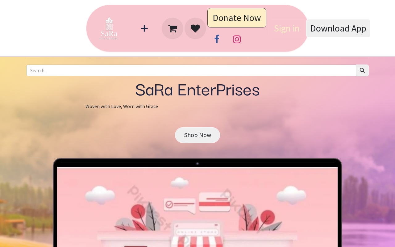The image size is (395, 247).
Task: Click the laptop webcam dot
Action: point(197,164)
